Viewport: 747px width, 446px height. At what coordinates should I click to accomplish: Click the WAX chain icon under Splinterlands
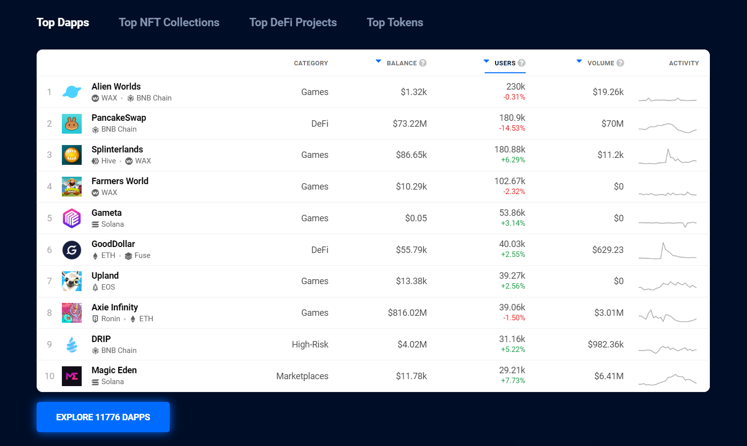[129, 161]
